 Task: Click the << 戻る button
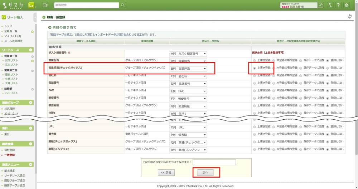coord(166,173)
